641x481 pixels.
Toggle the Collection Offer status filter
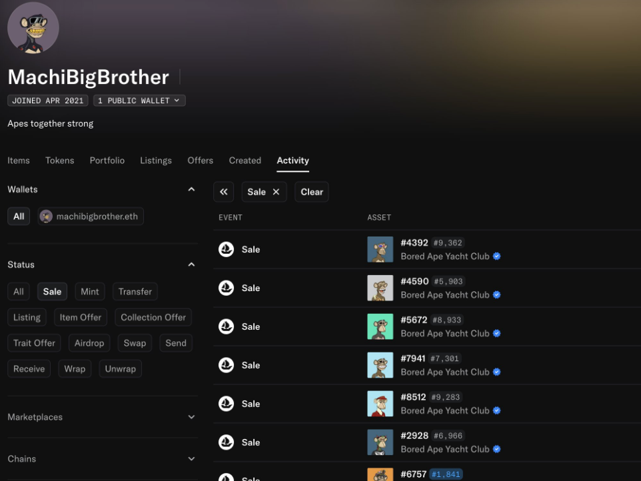pyautogui.click(x=153, y=317)
